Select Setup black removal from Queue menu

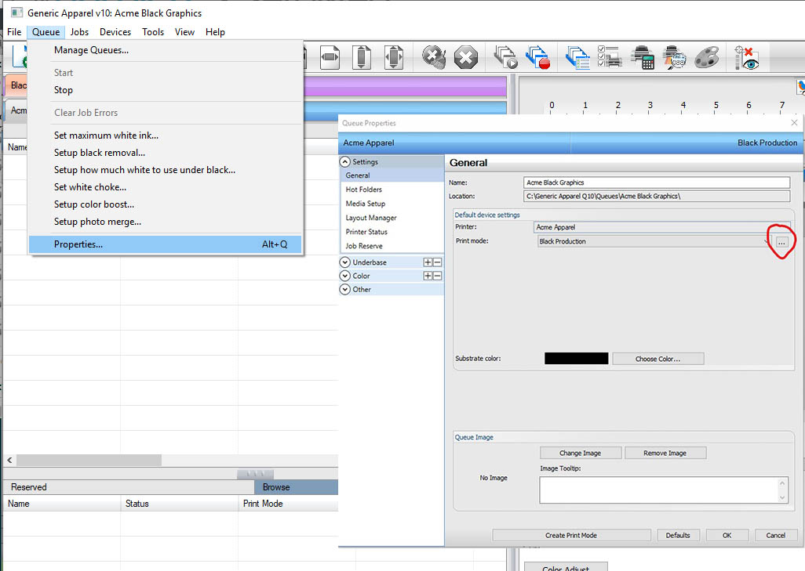point(98,152)
